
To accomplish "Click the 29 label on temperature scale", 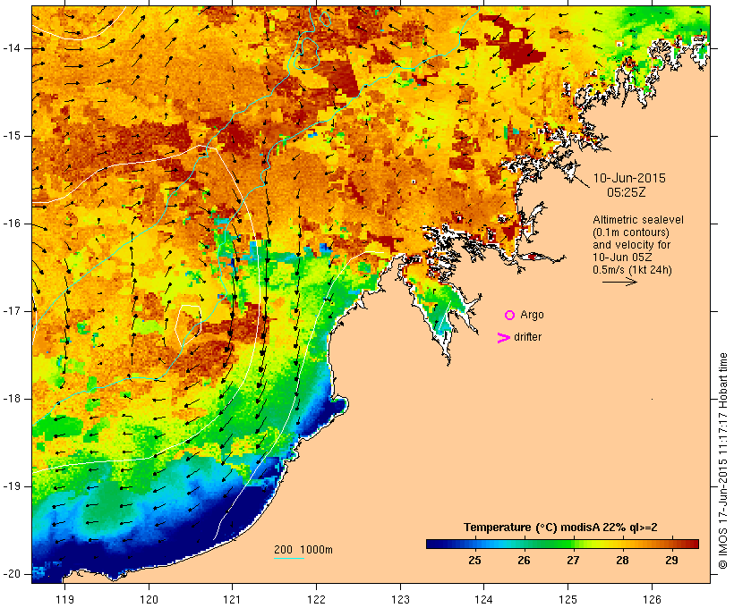I will (x=671, y=560).
